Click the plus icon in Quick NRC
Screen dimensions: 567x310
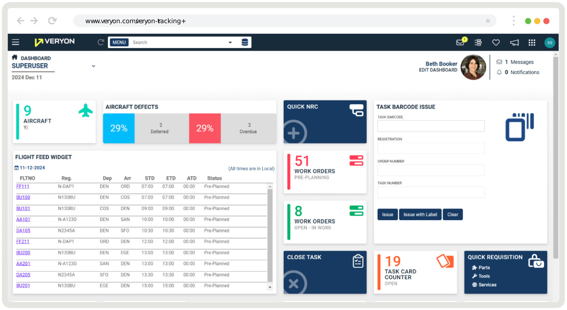pyautogui.click(x=294, y=133)
